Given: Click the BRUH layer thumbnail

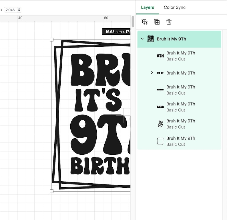Looking at the screenshot, I should pyautogui.click(x=160, y=107).
